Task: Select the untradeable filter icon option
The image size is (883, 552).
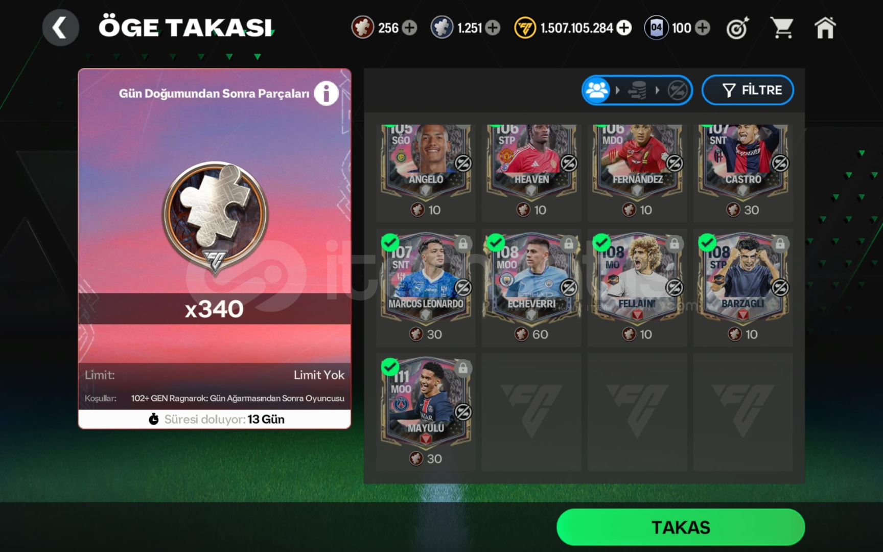Action: [x=678, y=90]
